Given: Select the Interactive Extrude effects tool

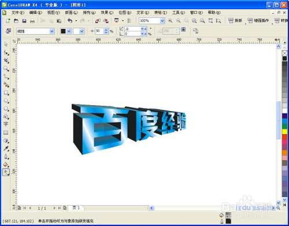Looking at the screenshot, I should pyautogui.click(x=6, y=140).
